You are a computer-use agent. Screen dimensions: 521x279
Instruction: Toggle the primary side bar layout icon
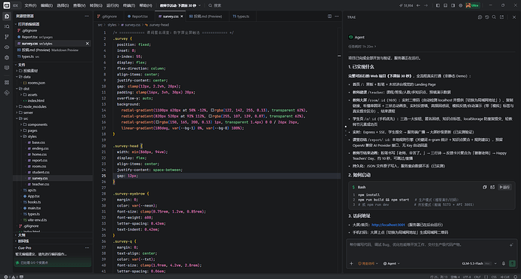pos(438,5)
